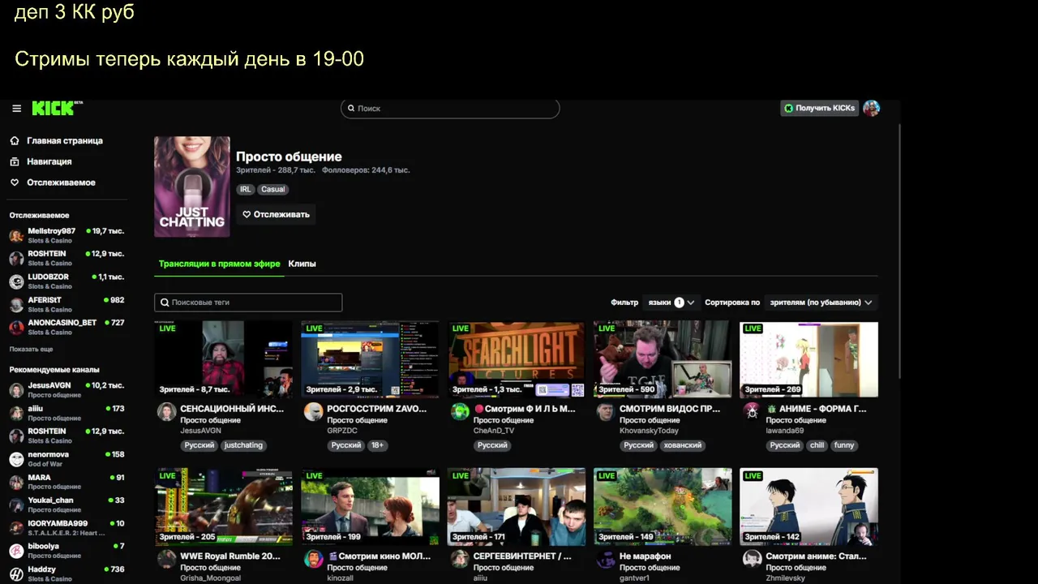Open the user profile avatar menu
Image resolution: width=1038 pixels, height=584 pixels.
pyautogui.click(x=871, y=108)
